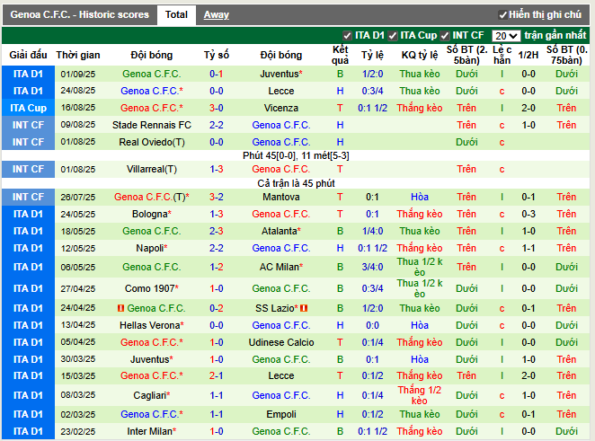Click Lecce in the 24/08/25 row
Screen dimensions: 595x441
(281, 91)
